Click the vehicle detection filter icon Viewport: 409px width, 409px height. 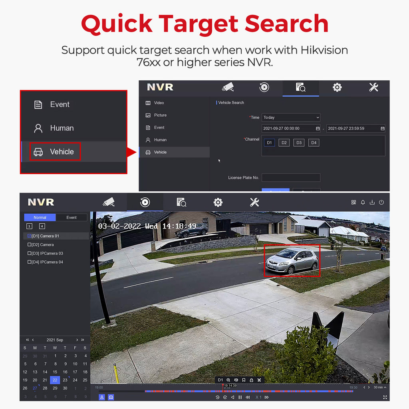tap(111, 397)
